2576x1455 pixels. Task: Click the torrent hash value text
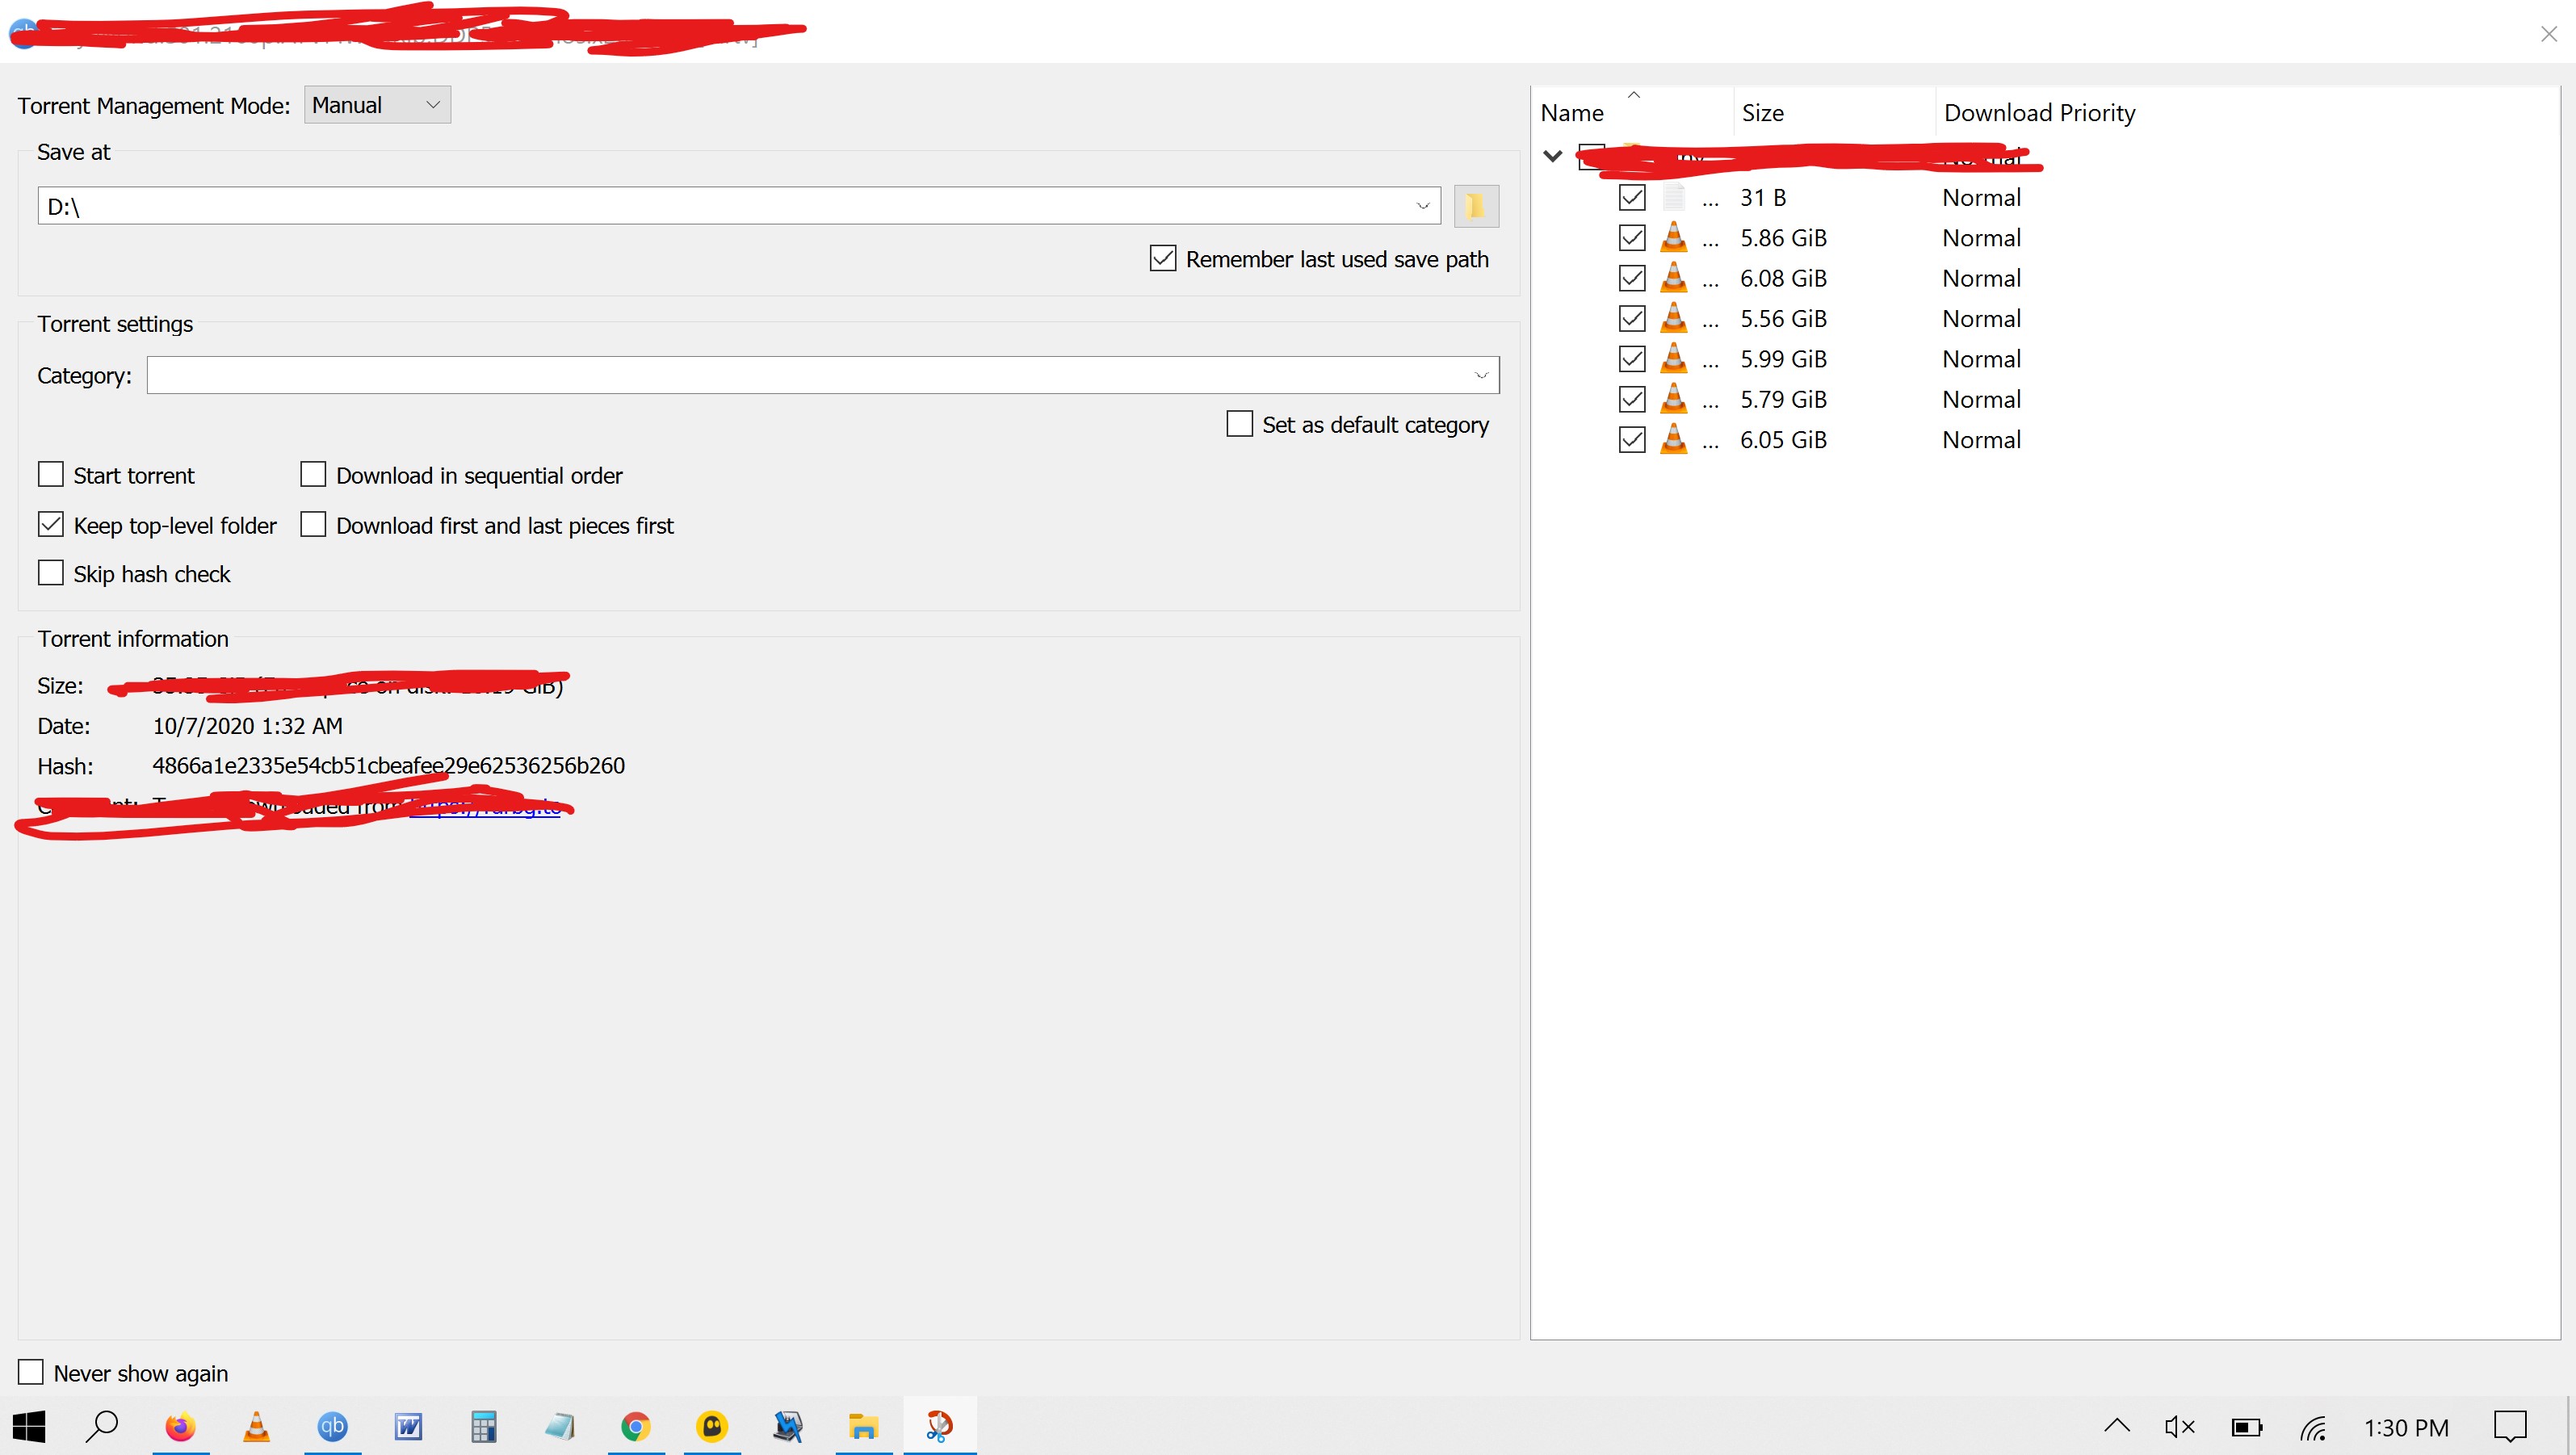coord(388,765)
